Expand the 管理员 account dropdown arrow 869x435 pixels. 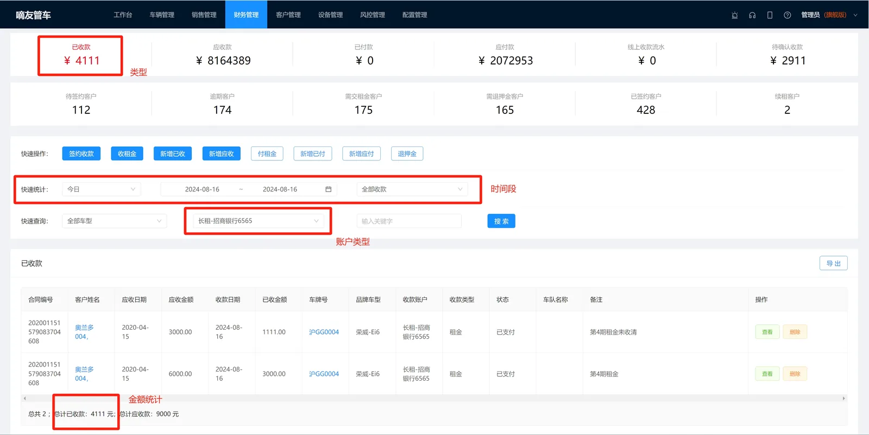pos(855,15)
